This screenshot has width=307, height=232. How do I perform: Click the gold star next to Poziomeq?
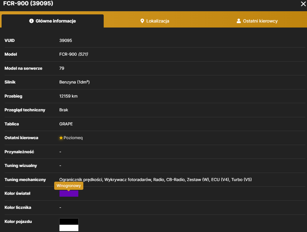61,138
